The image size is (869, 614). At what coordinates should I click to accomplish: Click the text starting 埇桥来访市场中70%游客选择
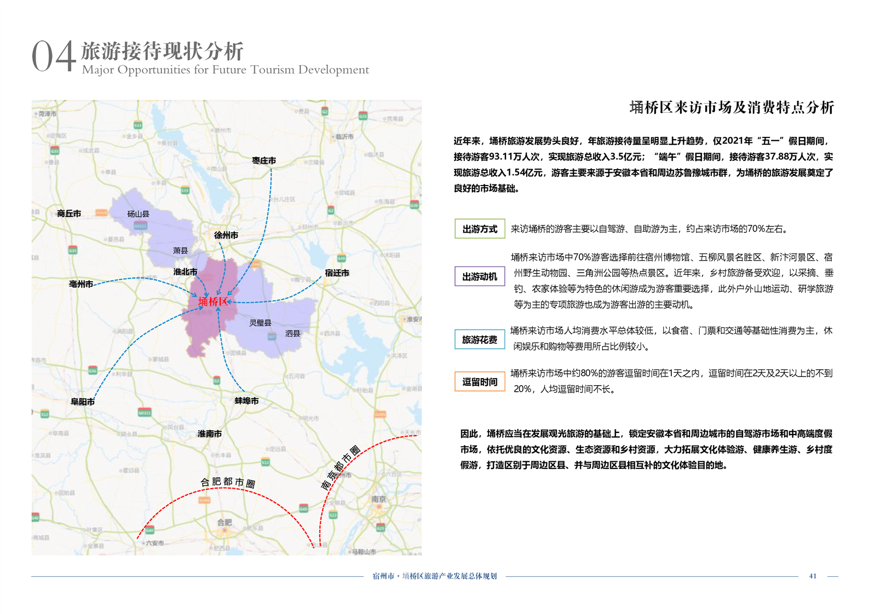click(672, 281)
